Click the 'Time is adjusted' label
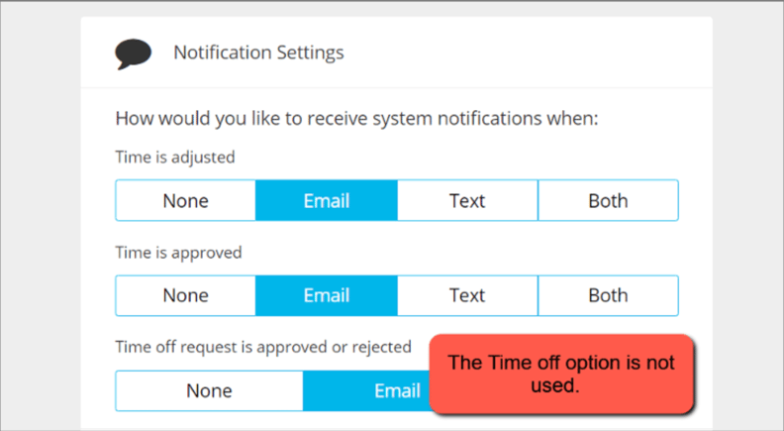The width and height of the screenshot is (784, 431). (x=174, y=157)
